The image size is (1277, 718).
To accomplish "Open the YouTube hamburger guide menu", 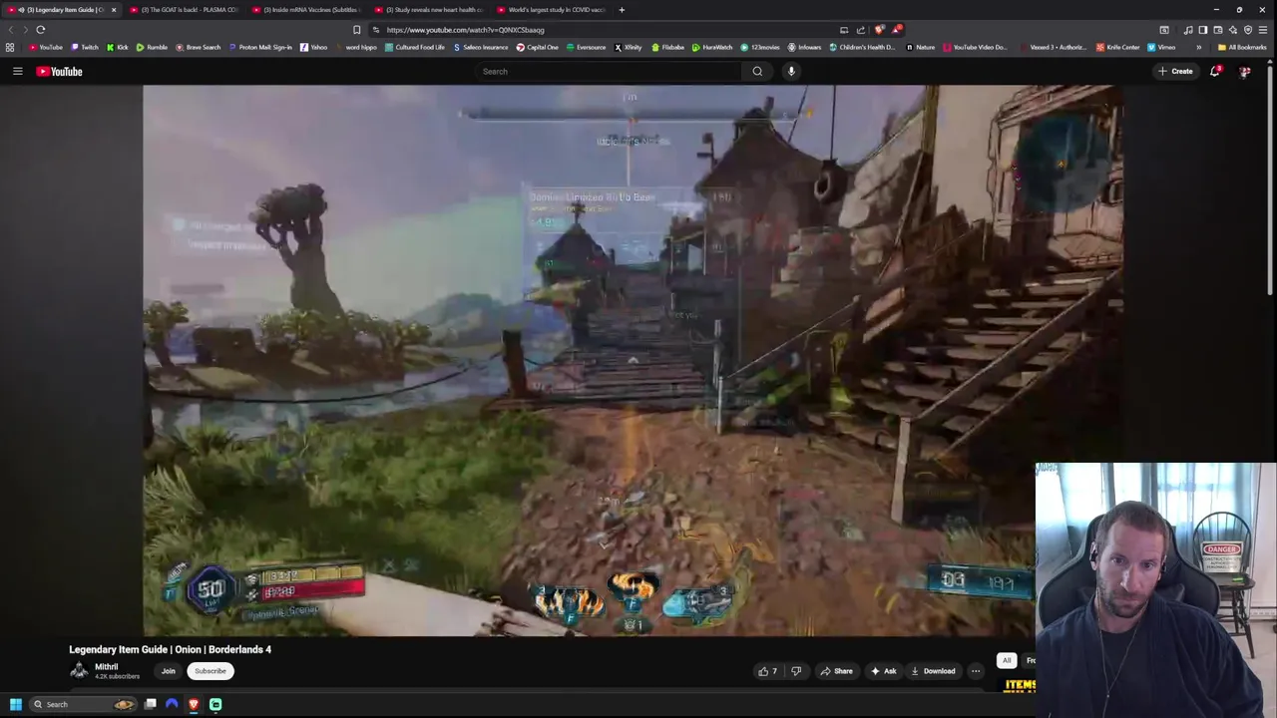I will (x=17, y=71).
